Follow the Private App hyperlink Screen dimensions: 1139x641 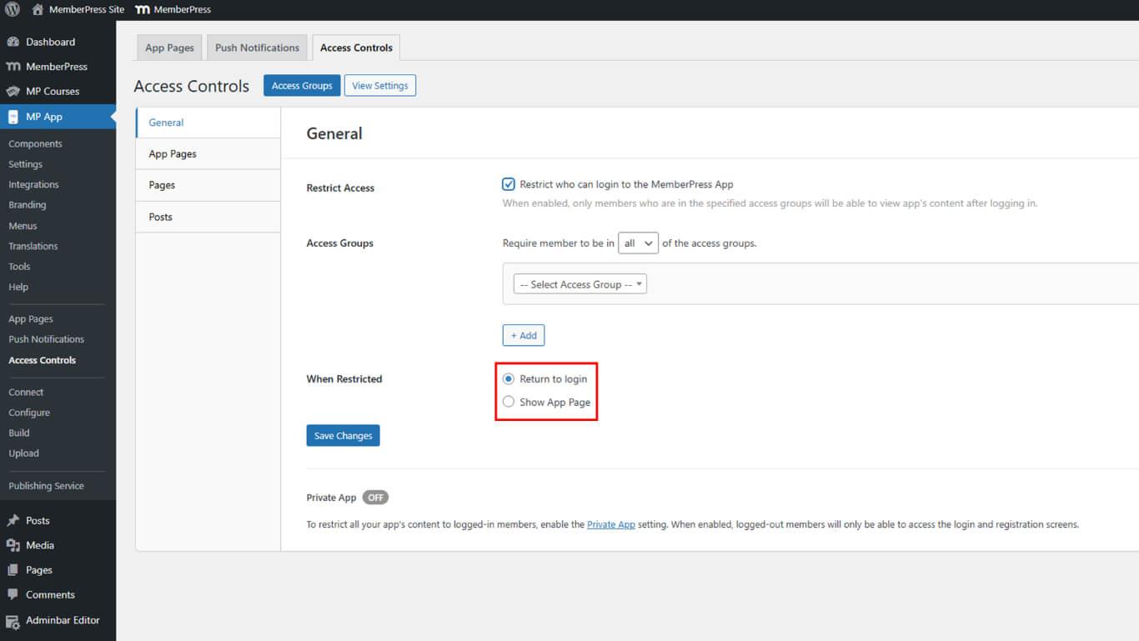(x=610, y=525)
